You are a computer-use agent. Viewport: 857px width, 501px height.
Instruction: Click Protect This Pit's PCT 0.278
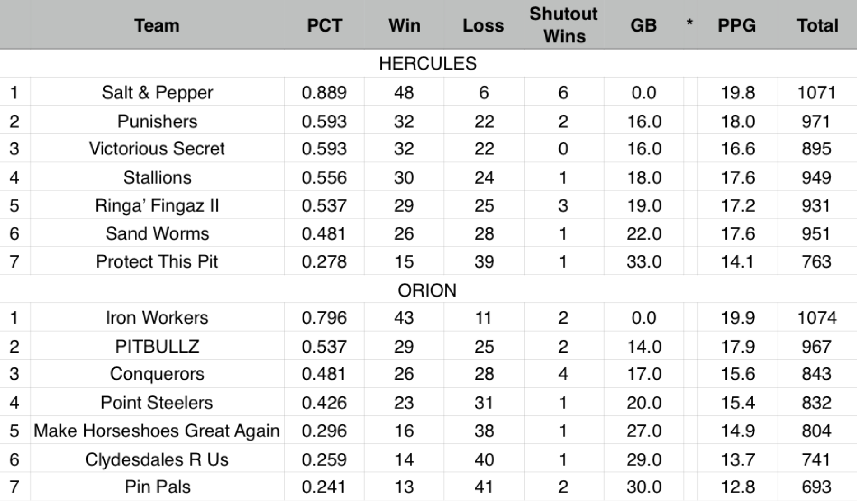[324, 261]
